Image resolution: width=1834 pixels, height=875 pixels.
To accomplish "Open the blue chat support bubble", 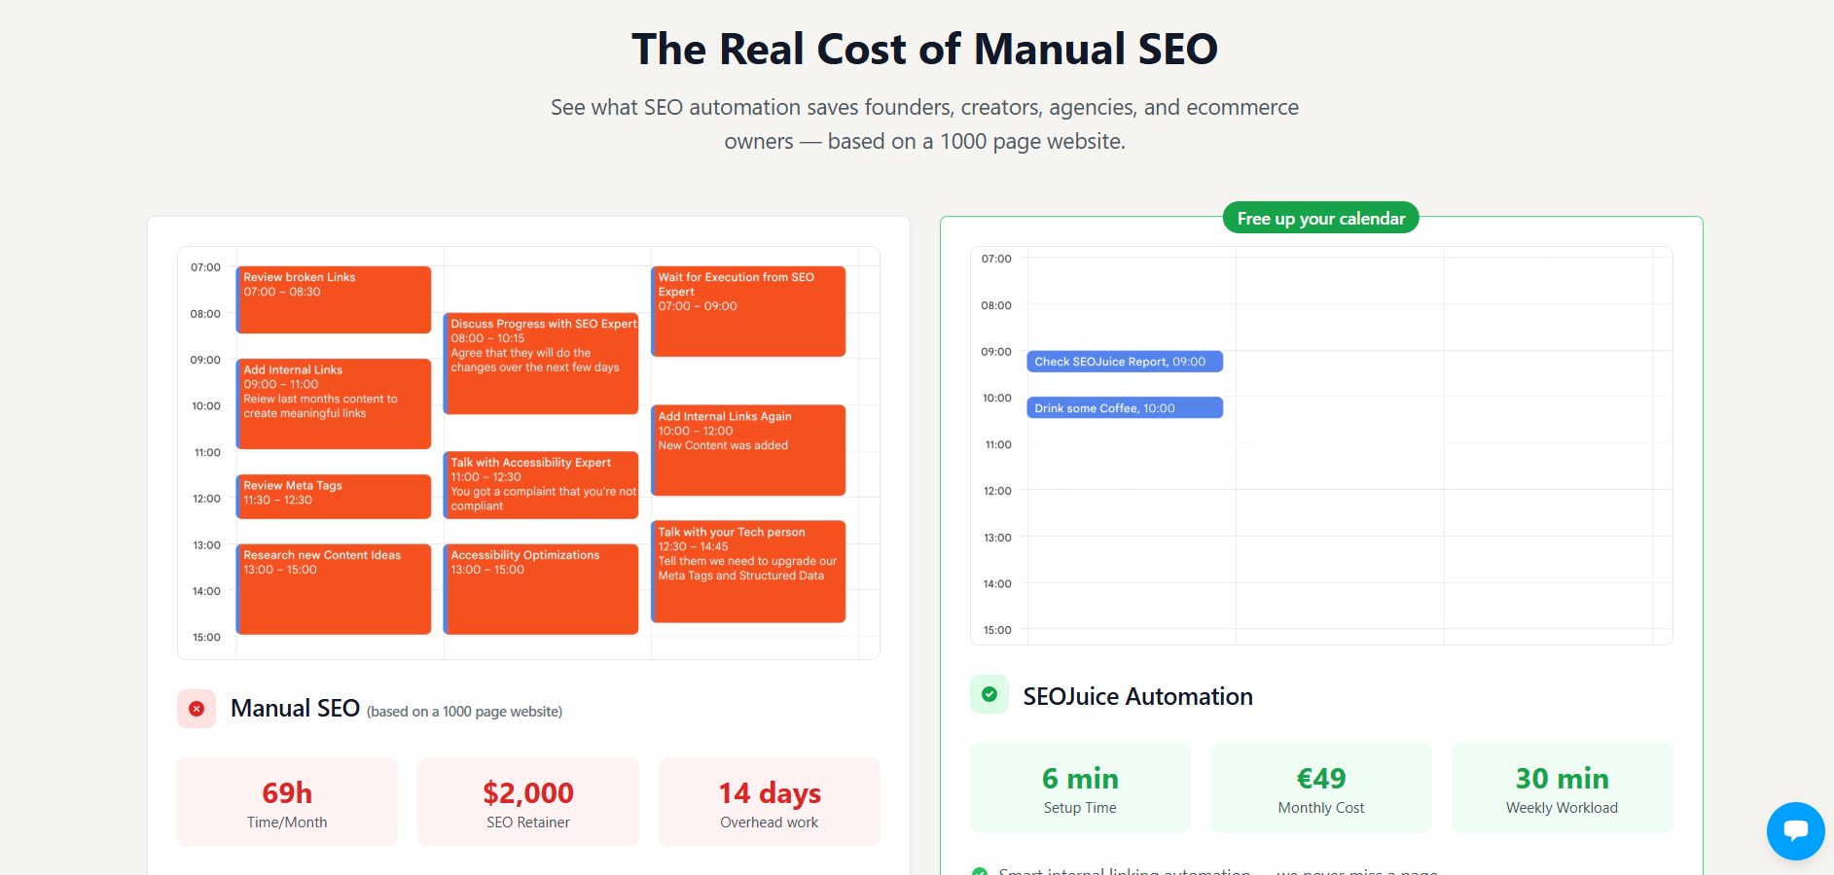I will [1795, 831].
